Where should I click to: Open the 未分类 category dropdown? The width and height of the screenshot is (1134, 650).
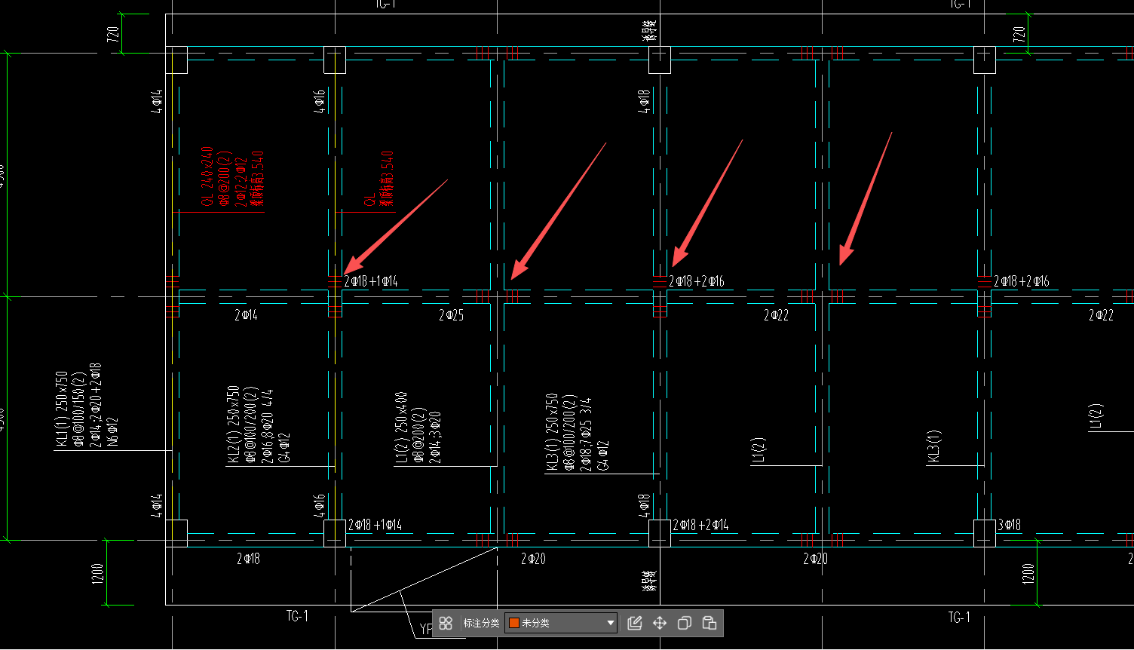pos(562,623)
